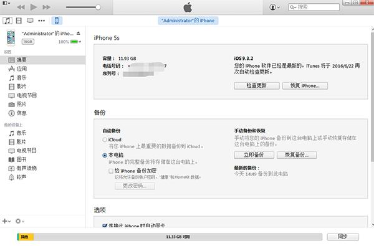The height and width of the screenshot is (246, 374).
Task: Click the iPhone thumbnail in the sidebar
Action: [11, 37]
